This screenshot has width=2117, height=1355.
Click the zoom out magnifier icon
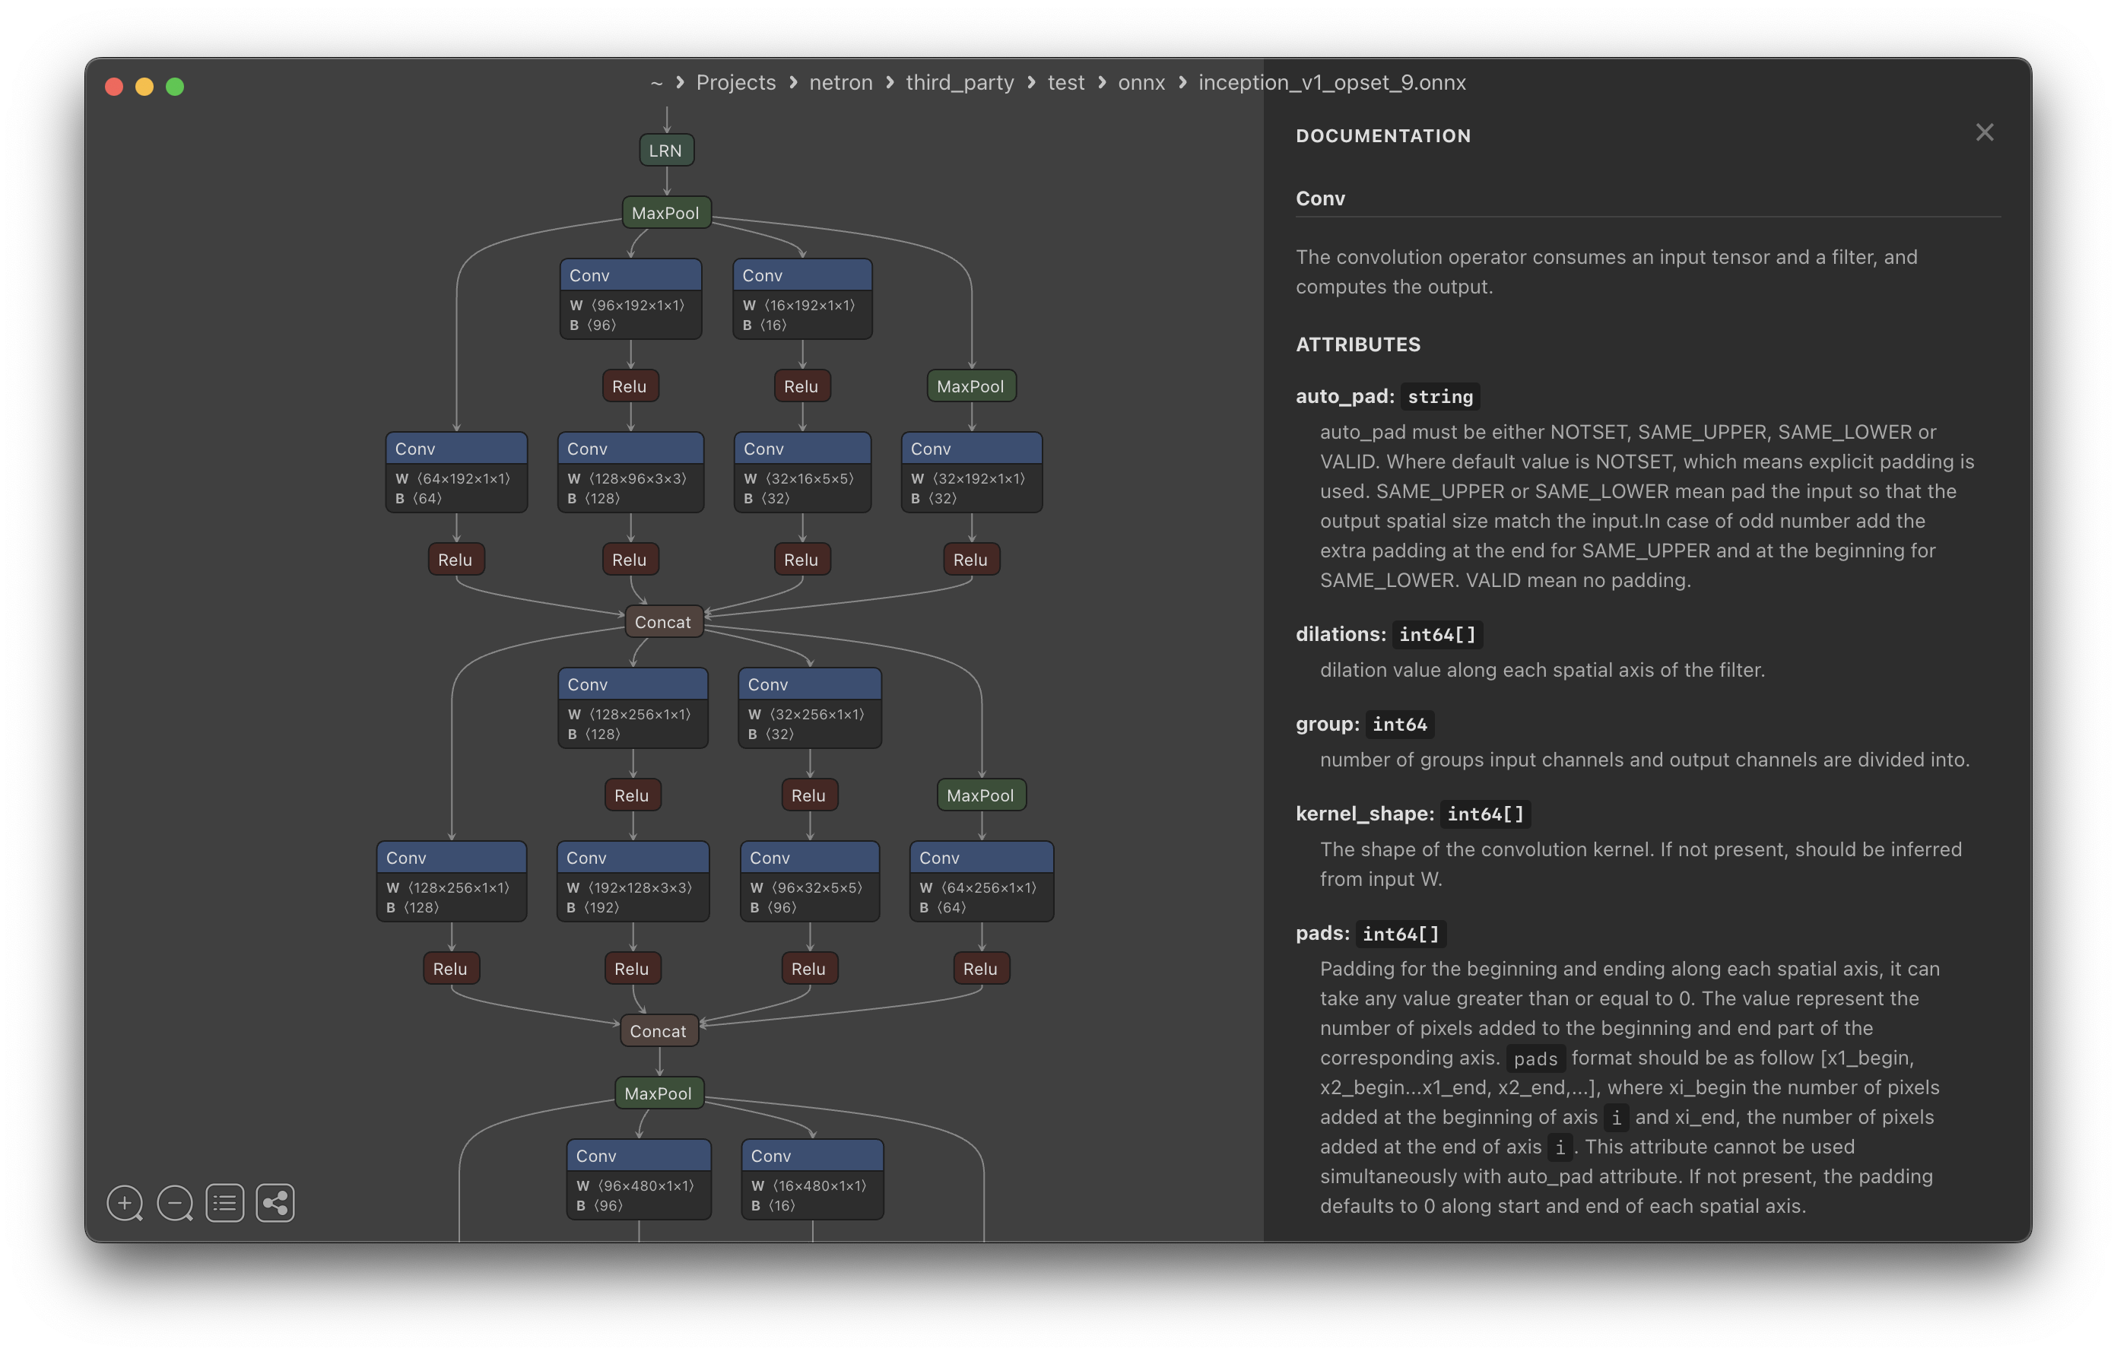pyautogui.click(x=174, y=1203)
